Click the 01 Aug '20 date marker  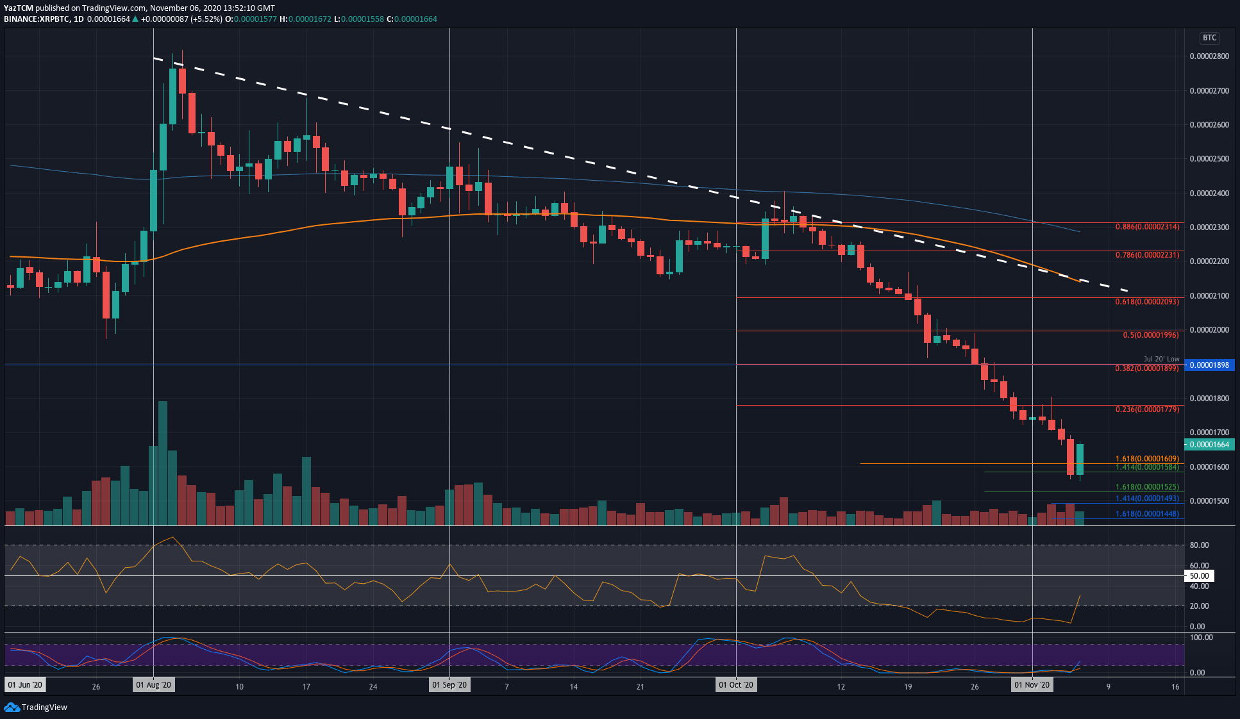point(154,685)
